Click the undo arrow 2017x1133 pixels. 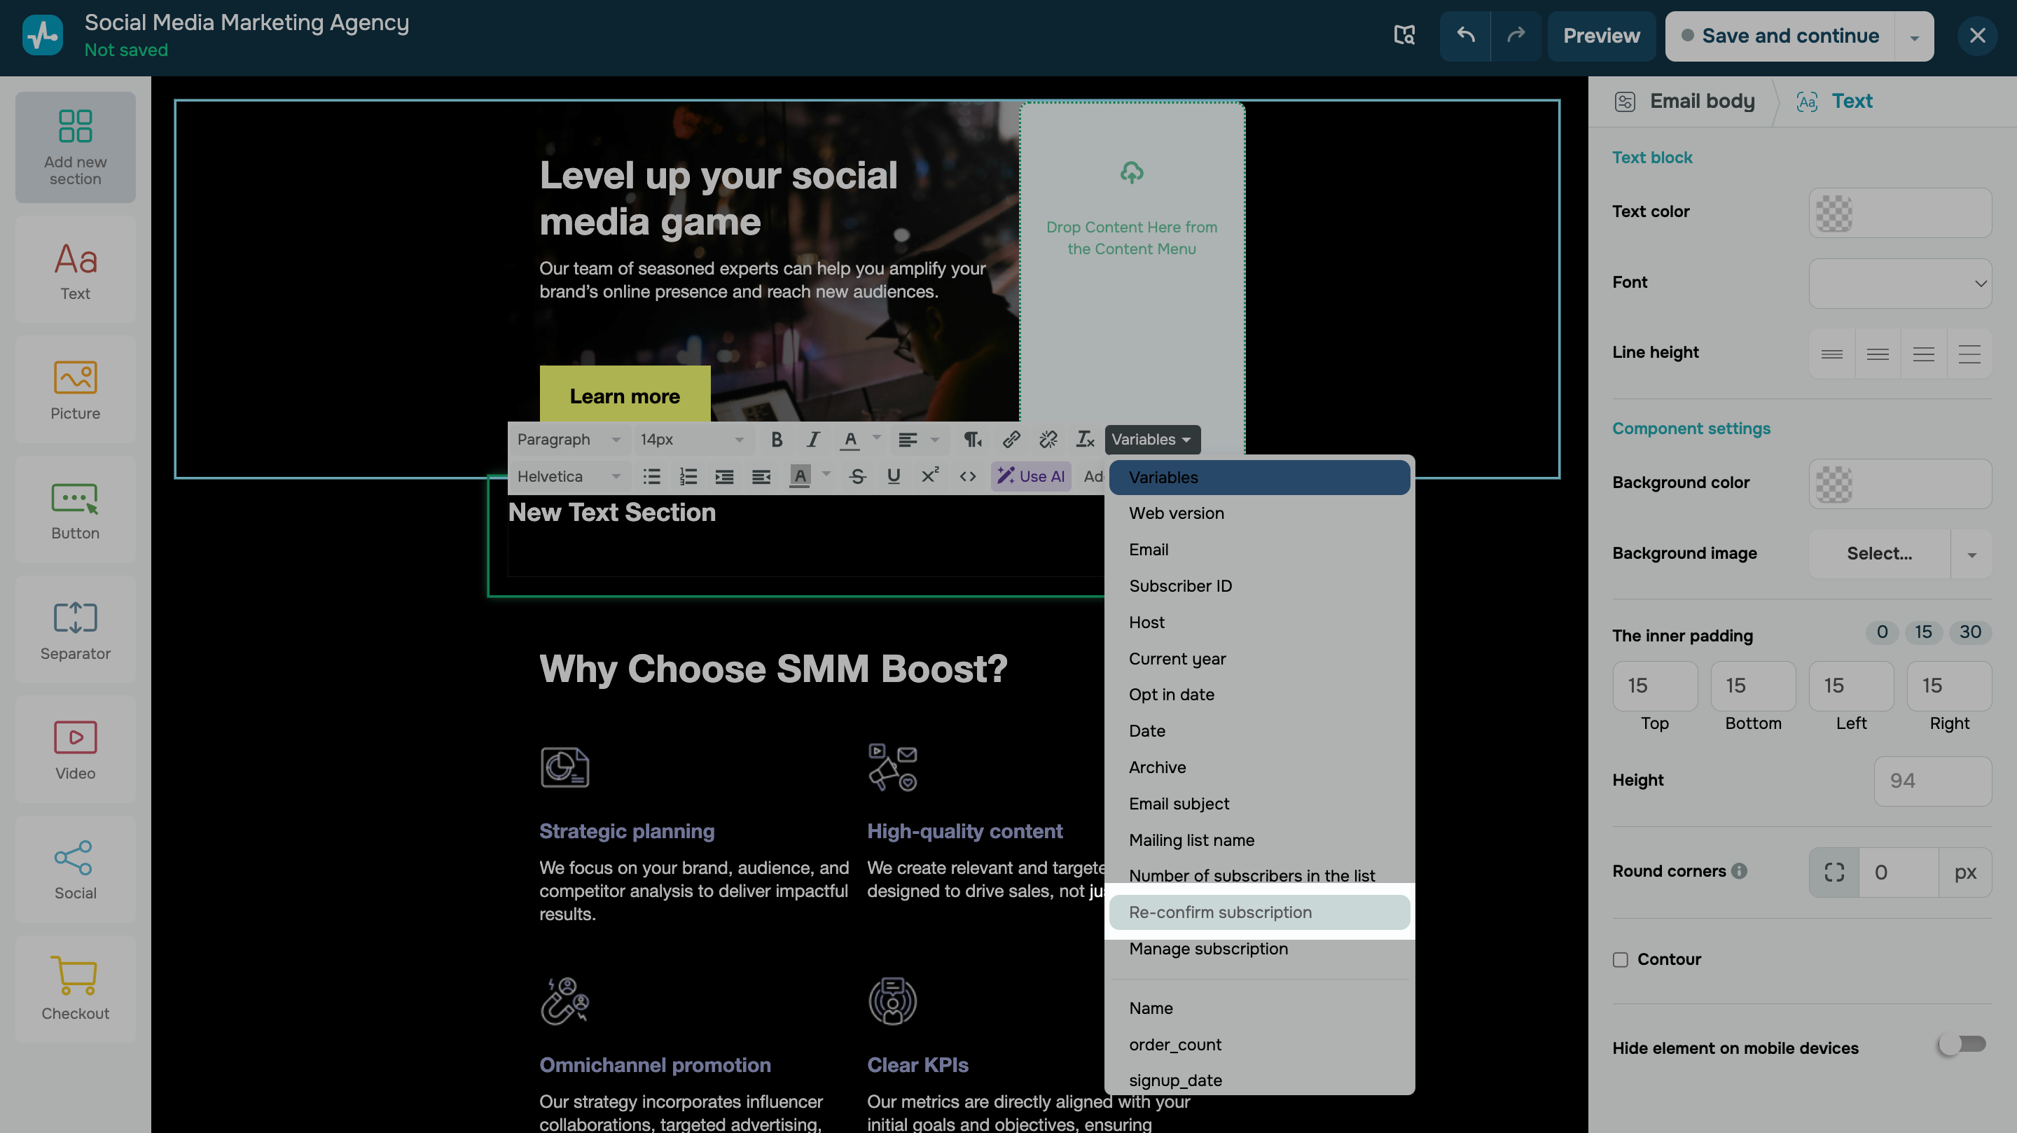(1465, 36)
